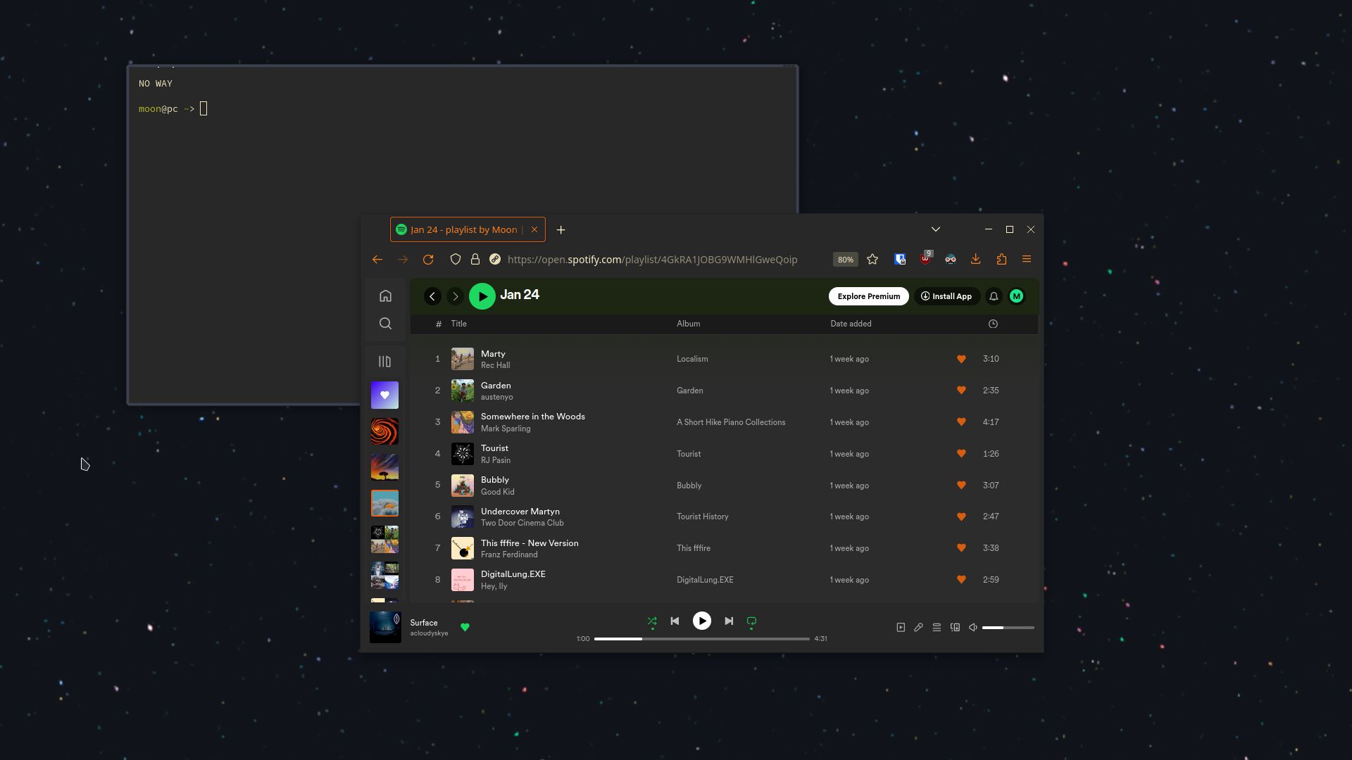Open Rec Hall artist link
Image resolution: width=1352 pixels, height=760 pixels.
(x=495, y=365)
